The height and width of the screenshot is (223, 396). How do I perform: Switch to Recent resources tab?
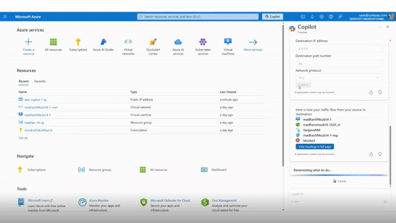coord(23,81)
